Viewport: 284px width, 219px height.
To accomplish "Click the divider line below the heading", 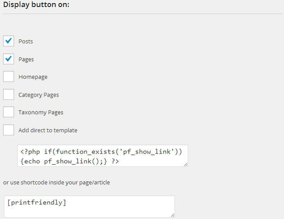I will [142, 14].
